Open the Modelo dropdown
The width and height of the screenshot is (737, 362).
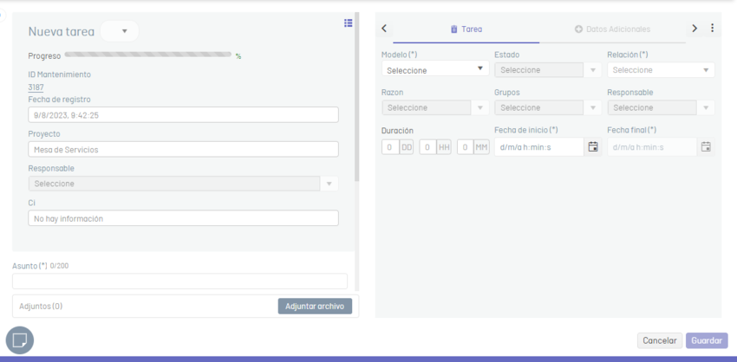click(435, 69)
